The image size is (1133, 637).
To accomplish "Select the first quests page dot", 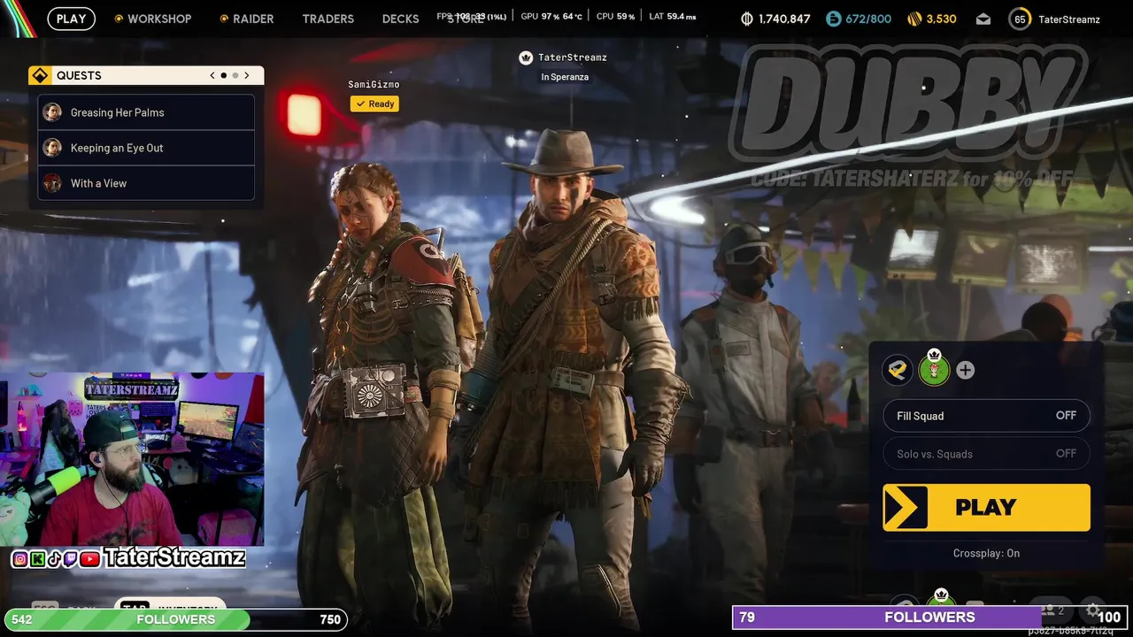I will tap(224, 75).
